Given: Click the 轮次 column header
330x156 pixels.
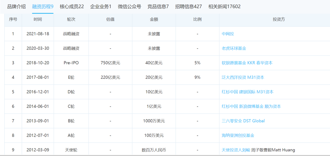Looking at the screenshot, I should point(71,19).
